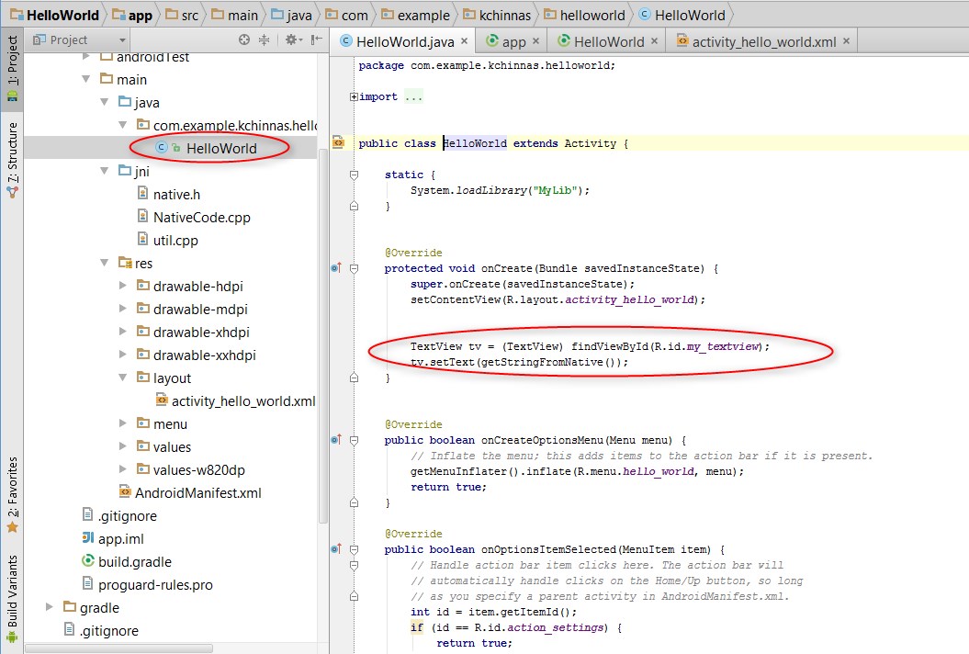Expand the gradle folder node
Viewport: 969px width, 654px height.
coord(50,607)
